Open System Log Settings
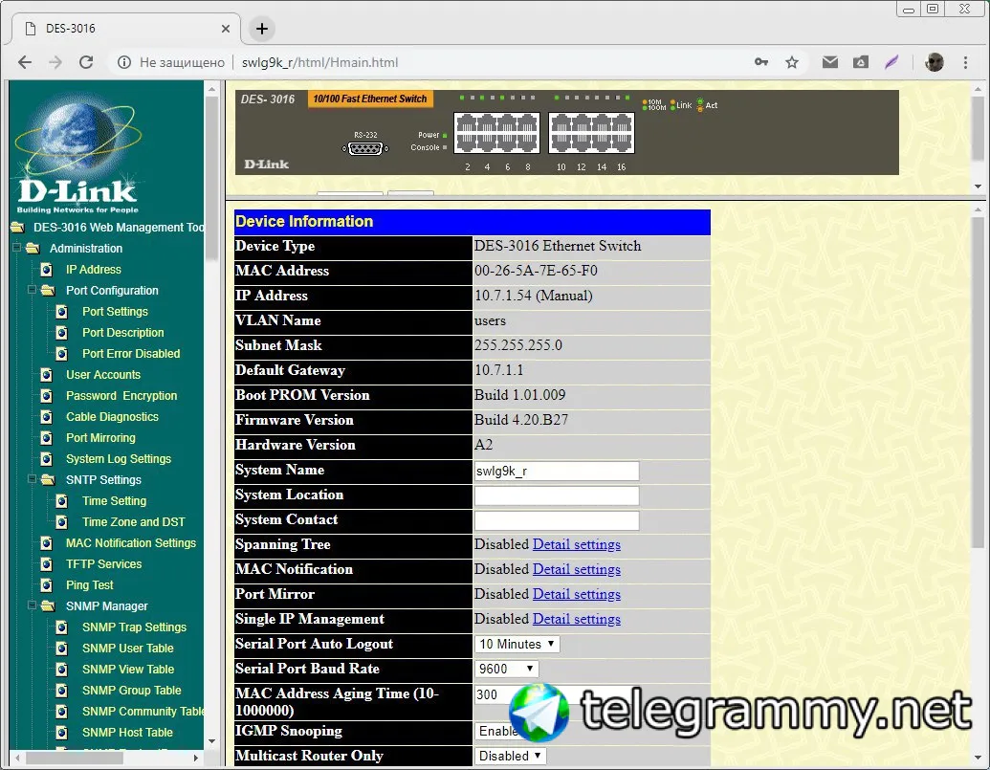Viewport: 990px width, 770px height. tap(118, 459)
